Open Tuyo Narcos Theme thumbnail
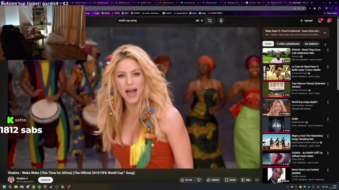The width and height of the screenshot is (339, 190). [x=276, y=89]
